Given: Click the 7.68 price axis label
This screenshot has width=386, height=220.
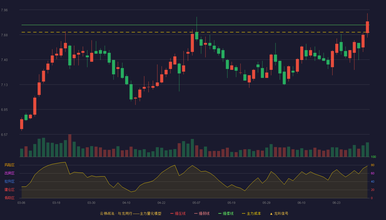Looking at the screenshot, I should (x=4, y=35).
